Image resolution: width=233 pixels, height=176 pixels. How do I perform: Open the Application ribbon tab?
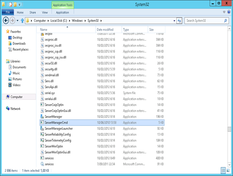[62, 12]
